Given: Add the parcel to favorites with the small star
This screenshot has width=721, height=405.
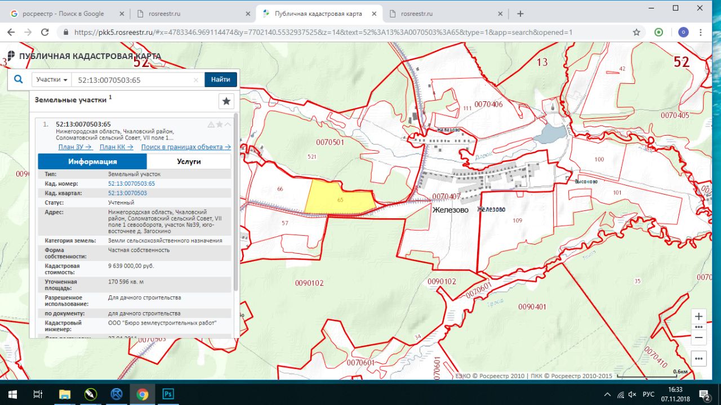Looking at the screenshot, I should tap(219, 124).
